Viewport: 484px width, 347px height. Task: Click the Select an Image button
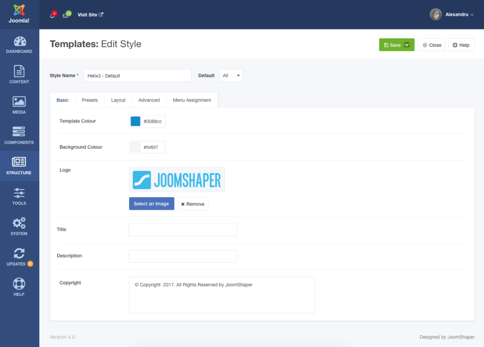click(x=152, y=204)
